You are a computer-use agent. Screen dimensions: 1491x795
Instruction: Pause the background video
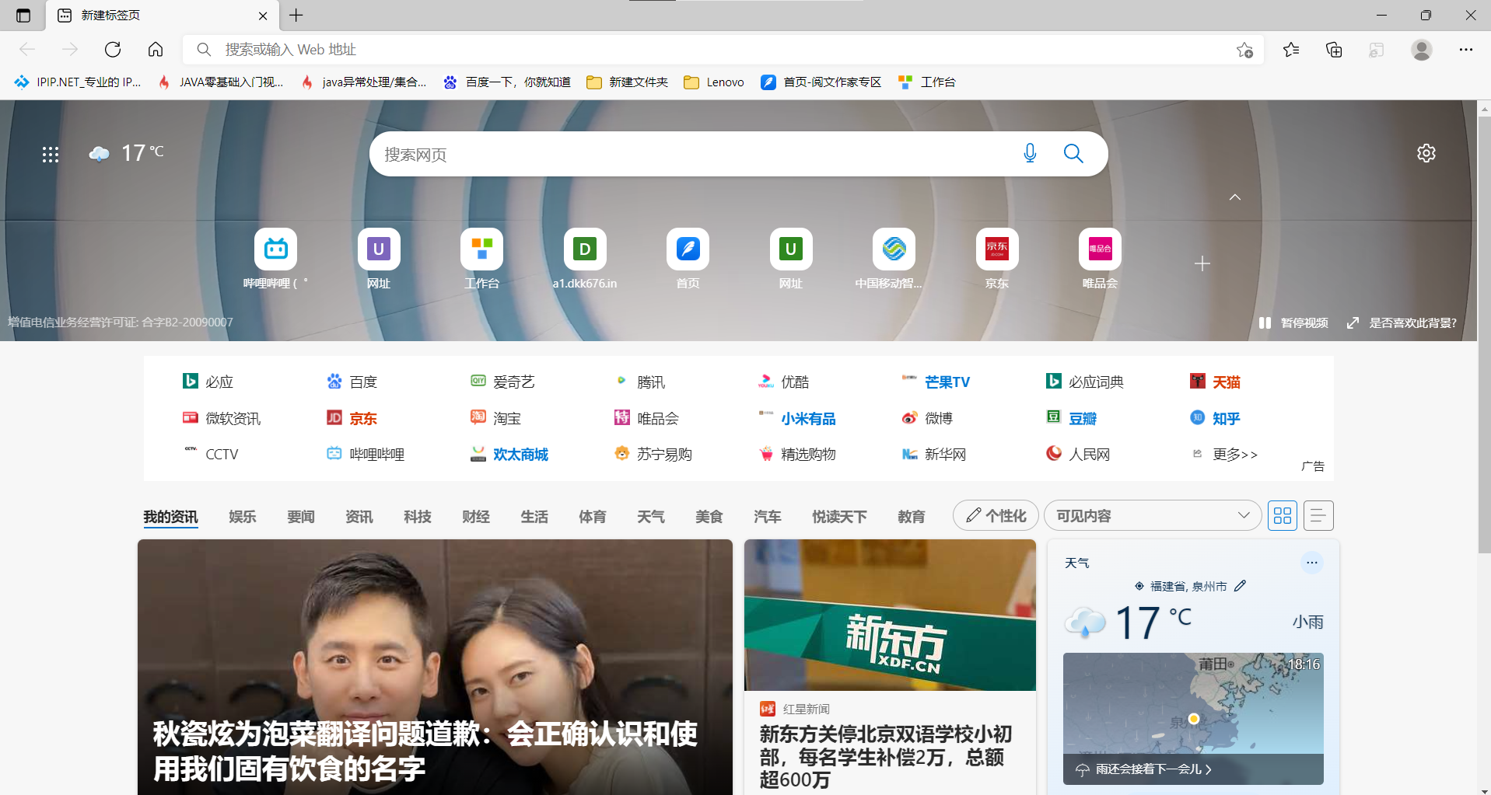tap(1293, 323)
